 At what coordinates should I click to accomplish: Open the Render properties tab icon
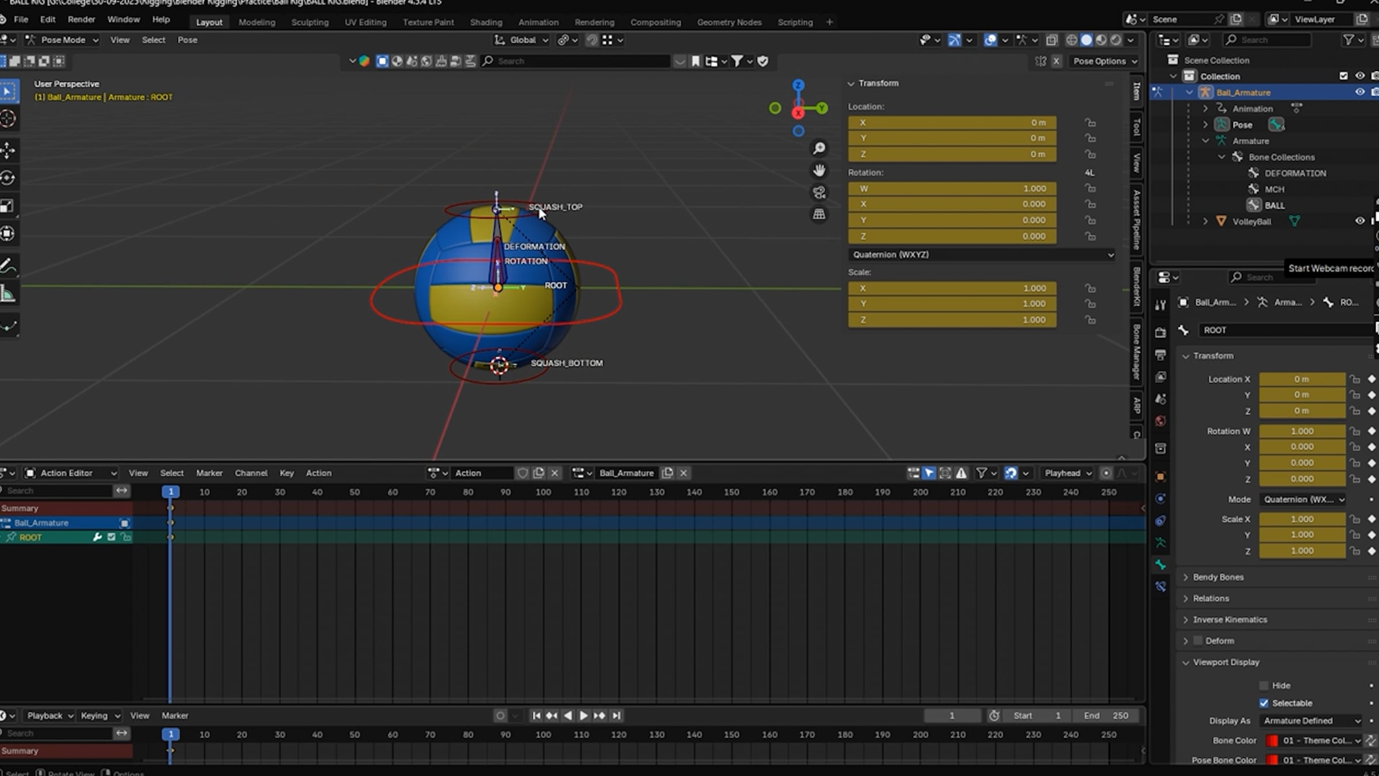click(1161, 332)
